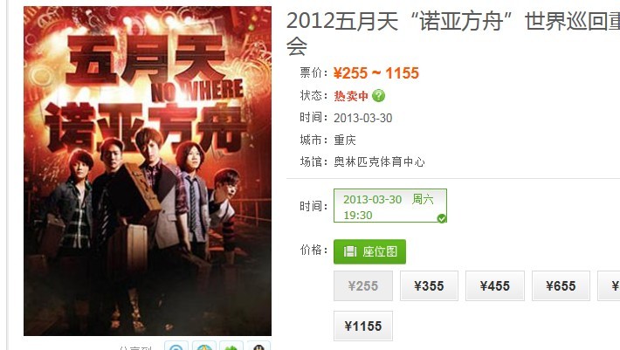Share to QQ via the penguin icon
Viewport: 620px width, 350px height.
click(259, 346)
